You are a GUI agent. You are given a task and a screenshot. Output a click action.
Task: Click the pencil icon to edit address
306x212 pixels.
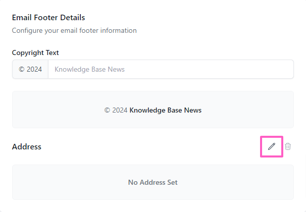pos(272,146)
